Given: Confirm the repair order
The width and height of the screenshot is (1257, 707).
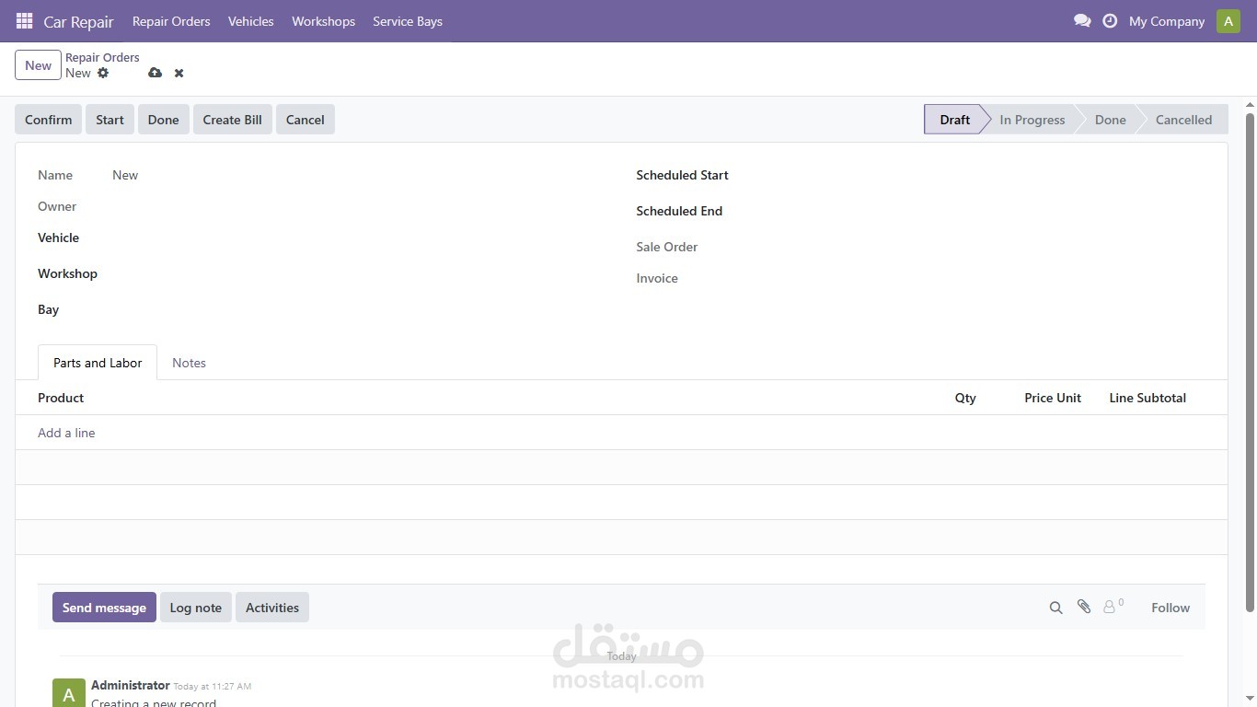Looking at the screenshot, I should click(x=48, y=119).
